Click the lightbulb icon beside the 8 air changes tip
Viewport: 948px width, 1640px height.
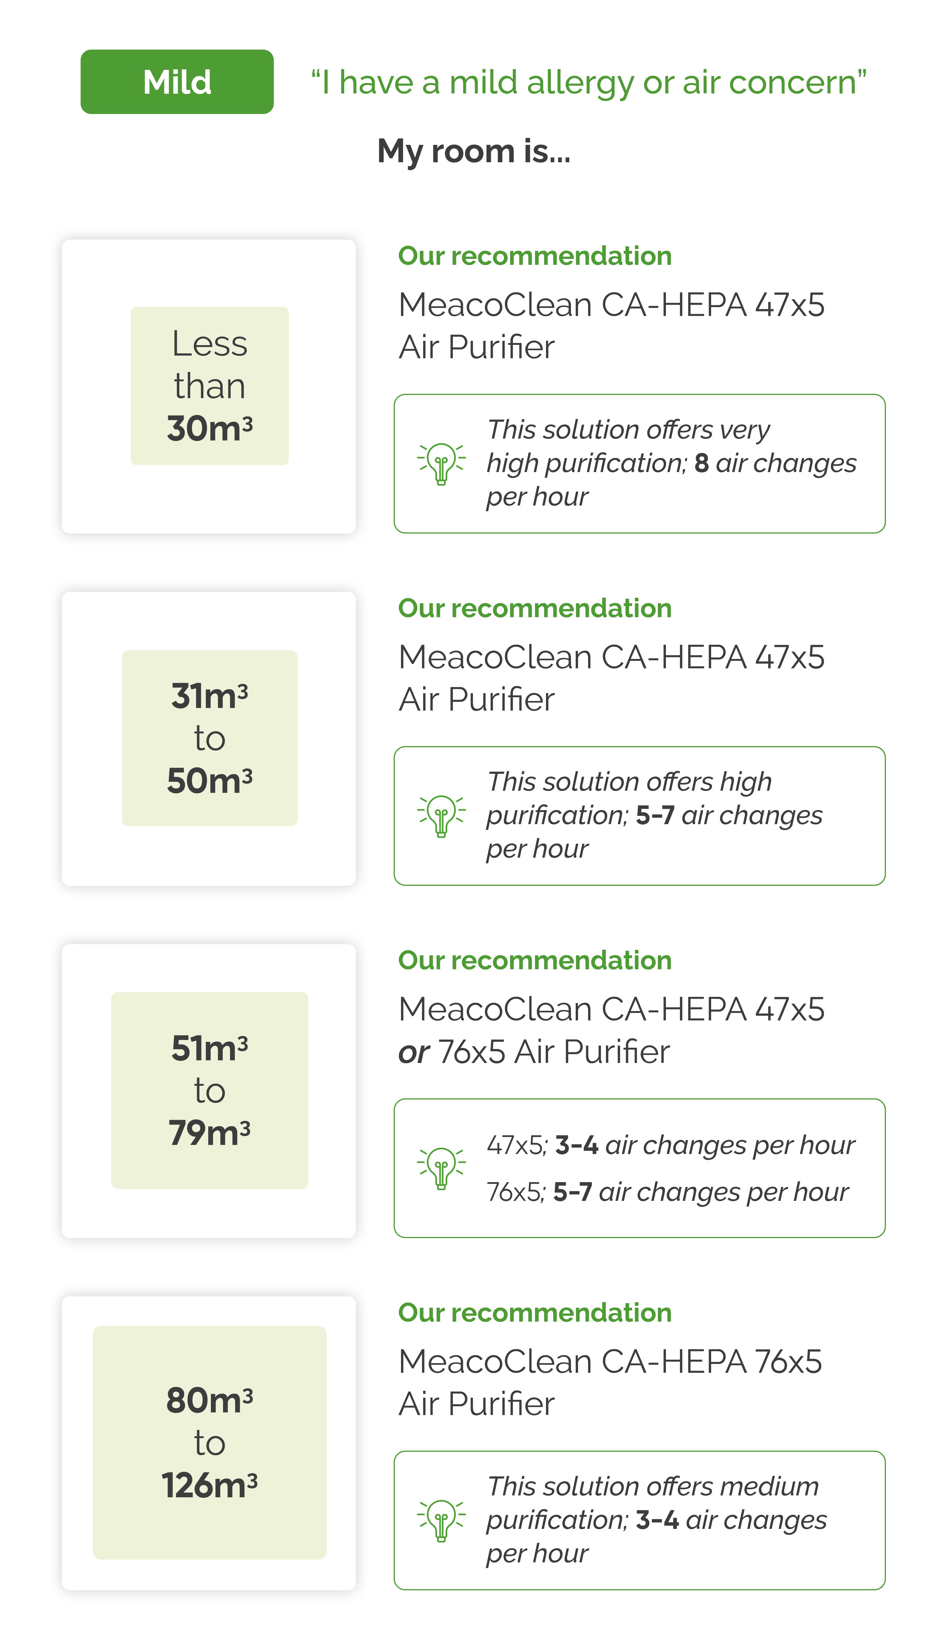441,463
